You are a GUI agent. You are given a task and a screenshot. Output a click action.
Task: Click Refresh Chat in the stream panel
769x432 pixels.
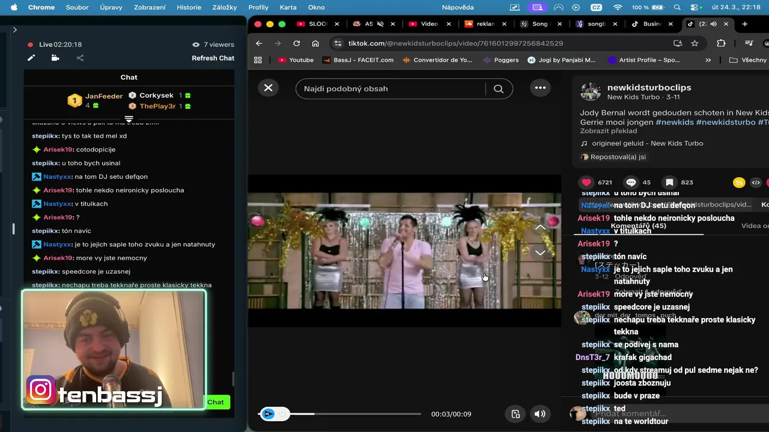(x=213, y=58)
